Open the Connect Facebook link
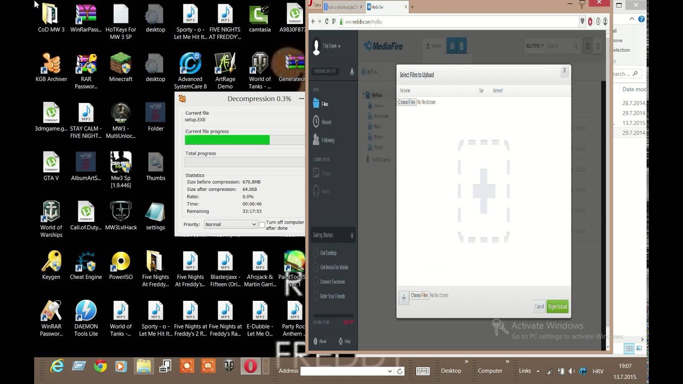The height and width of the screenshot is (384, 683). [x=332, y=282]
